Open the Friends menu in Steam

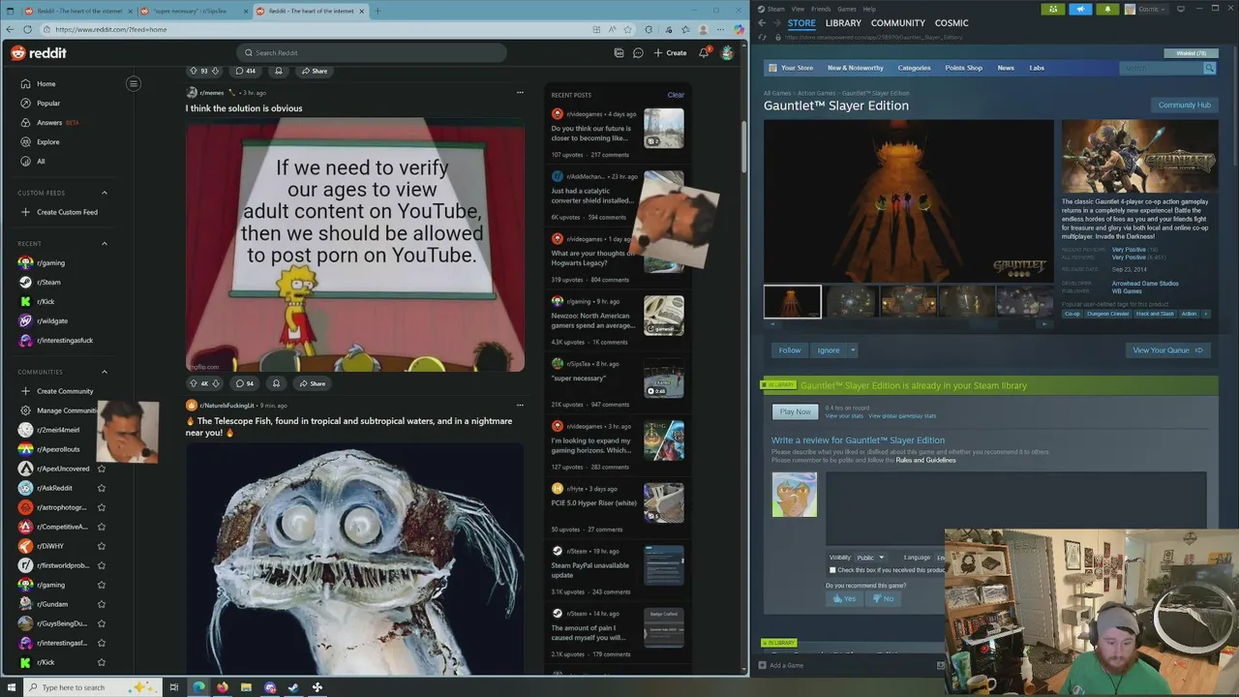point(821,9)
